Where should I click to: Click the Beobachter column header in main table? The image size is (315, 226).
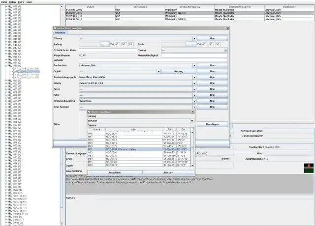[289, 7]
